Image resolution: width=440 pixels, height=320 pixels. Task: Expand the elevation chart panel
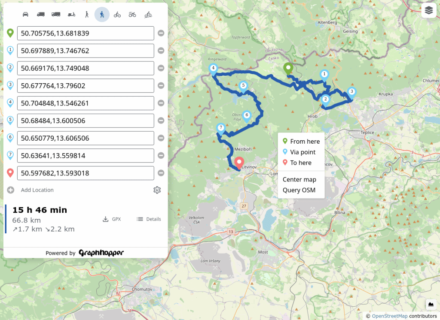(431, 304)
